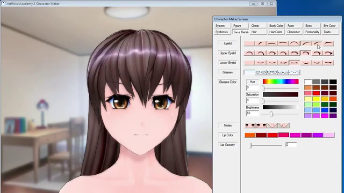This screenshot has width=344, height=193.
Task: Open the Glasses selection panel
Action: click(x=228, y=72)
